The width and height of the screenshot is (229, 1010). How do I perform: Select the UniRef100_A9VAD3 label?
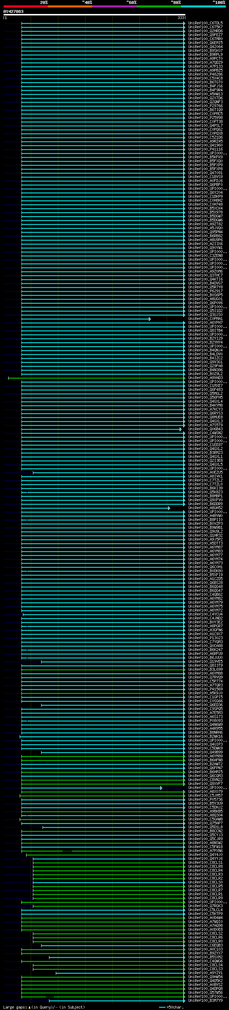tap(205, 378)
